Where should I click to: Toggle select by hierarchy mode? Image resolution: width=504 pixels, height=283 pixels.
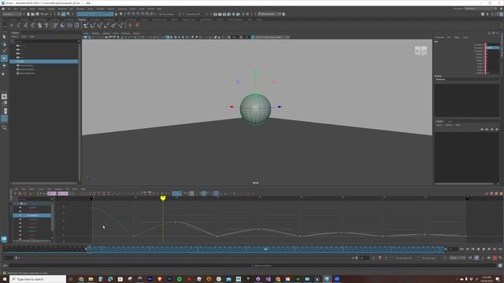[x=59, y=14]
